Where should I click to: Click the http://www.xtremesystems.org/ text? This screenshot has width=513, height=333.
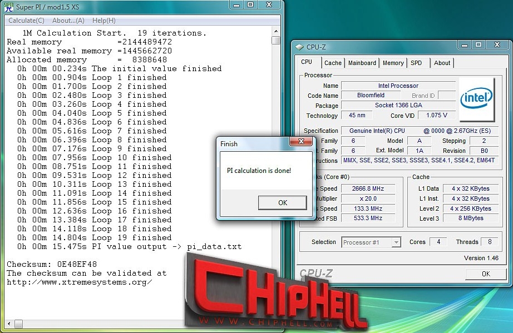click(80, 282)
